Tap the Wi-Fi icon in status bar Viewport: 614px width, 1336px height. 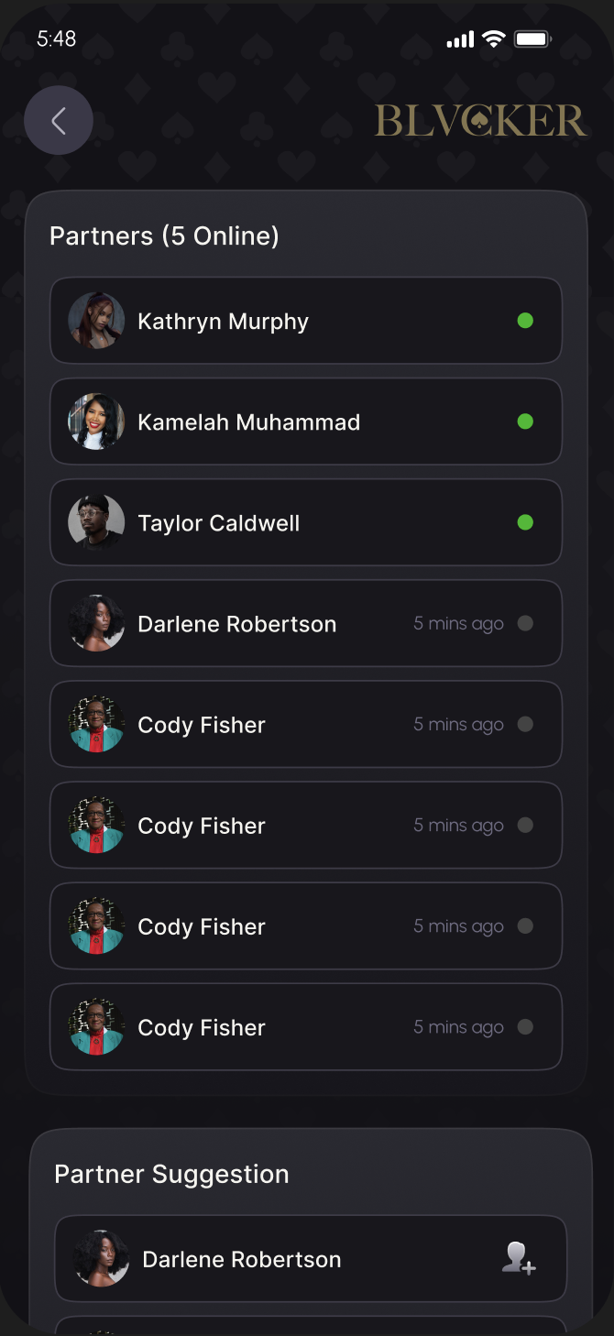click(x=494, y=39)
